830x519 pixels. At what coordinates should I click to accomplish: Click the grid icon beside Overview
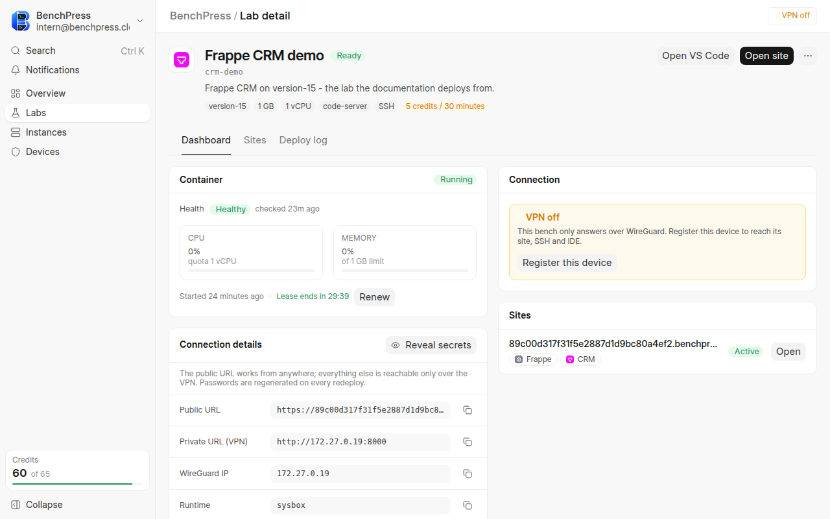(x=16, y=93)
